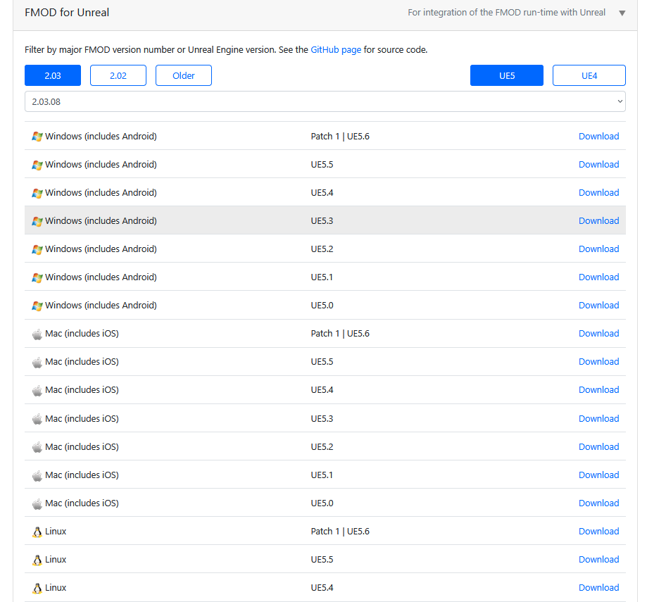Download the Mac UE5.5 integration
Viewport: 647px width, 602px height.
click(598, 361)
